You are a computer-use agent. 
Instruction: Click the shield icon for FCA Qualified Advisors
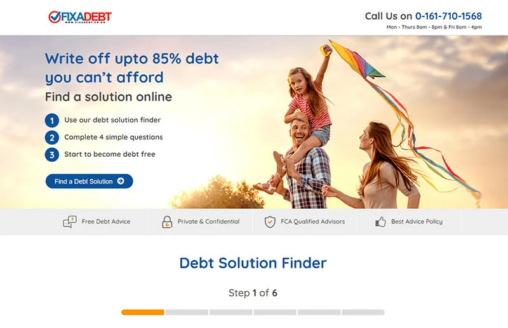coord(270,222)
